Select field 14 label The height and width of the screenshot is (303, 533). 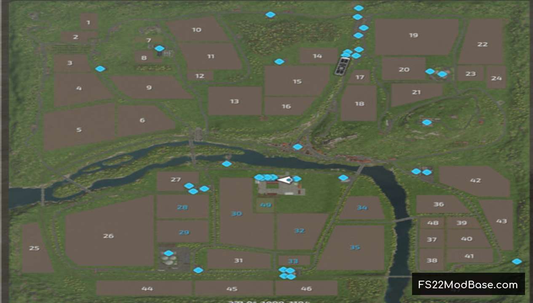click(x=317, y=56)
